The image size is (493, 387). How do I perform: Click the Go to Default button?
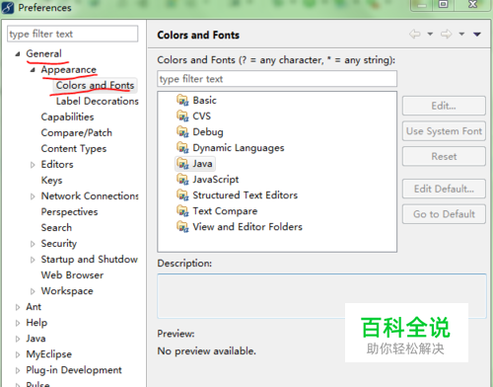[444, 214]
